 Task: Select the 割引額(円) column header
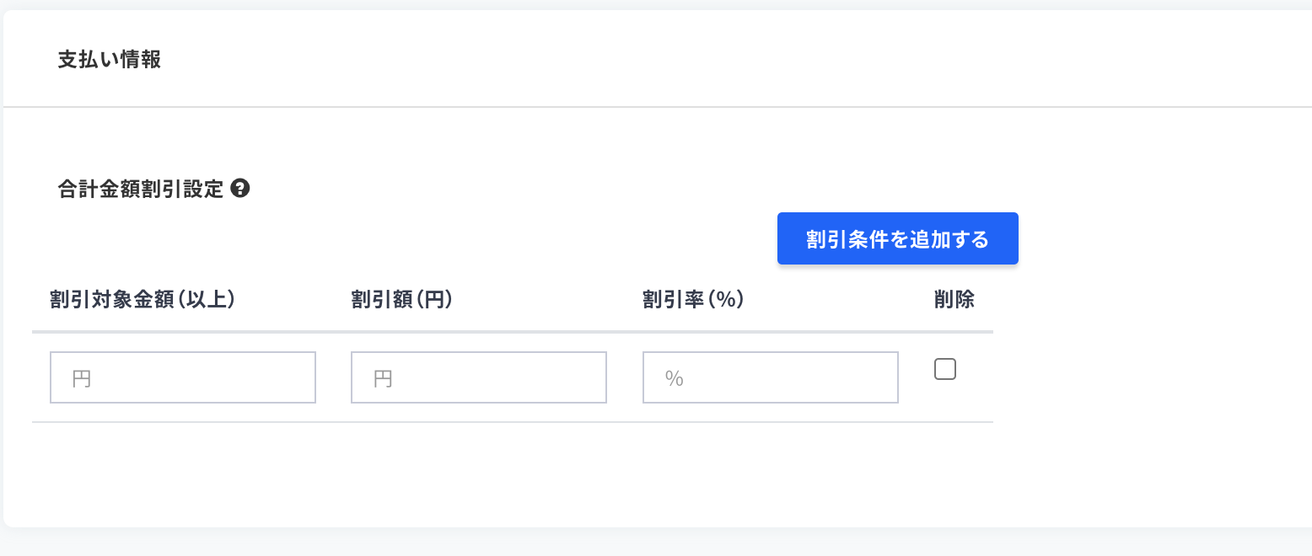(x=402, y=300)
